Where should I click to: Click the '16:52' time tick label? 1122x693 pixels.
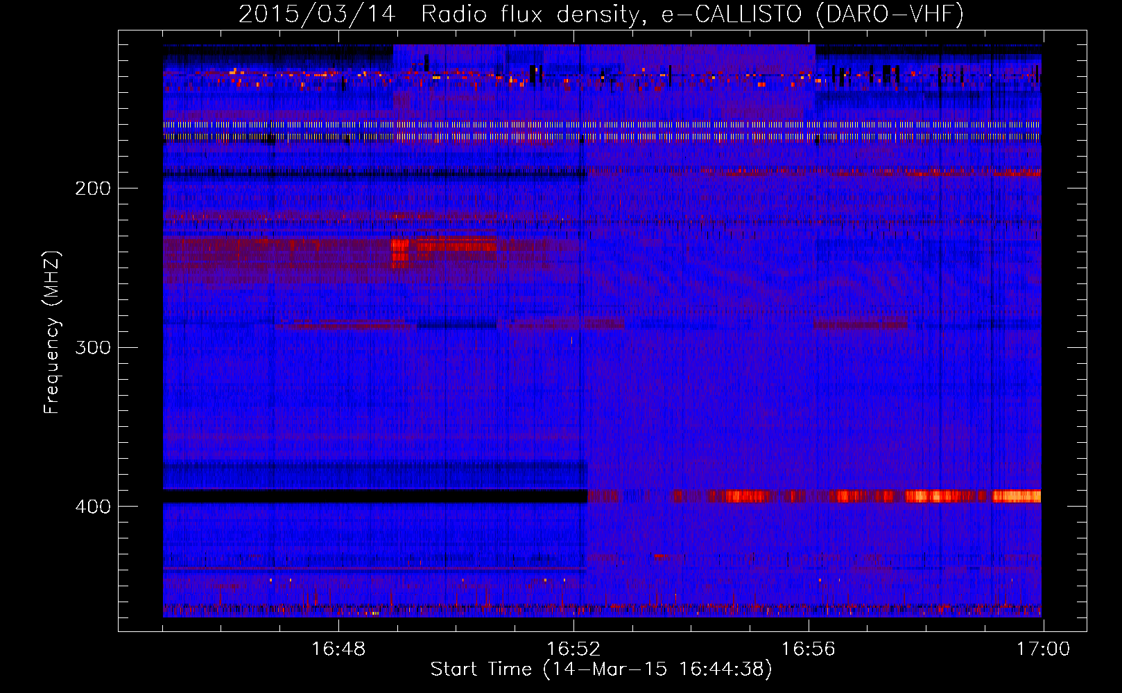click(x=573, y=649)
